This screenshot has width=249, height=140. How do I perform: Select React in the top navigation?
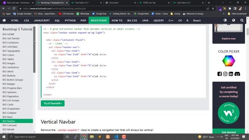click(x=197, y=20)
